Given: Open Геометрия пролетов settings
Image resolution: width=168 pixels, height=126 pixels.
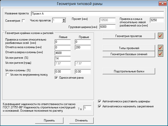Looking at the screenshot, I should tap(129, 36).
